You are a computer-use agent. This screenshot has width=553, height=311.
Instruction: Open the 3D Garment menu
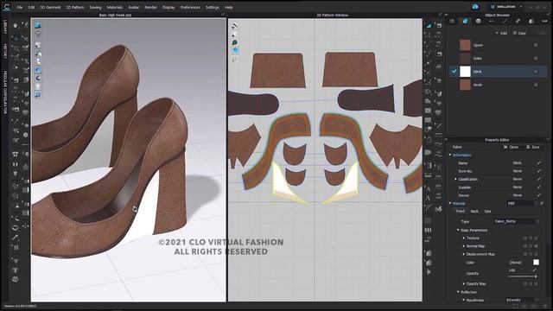[x=50, y=7]
